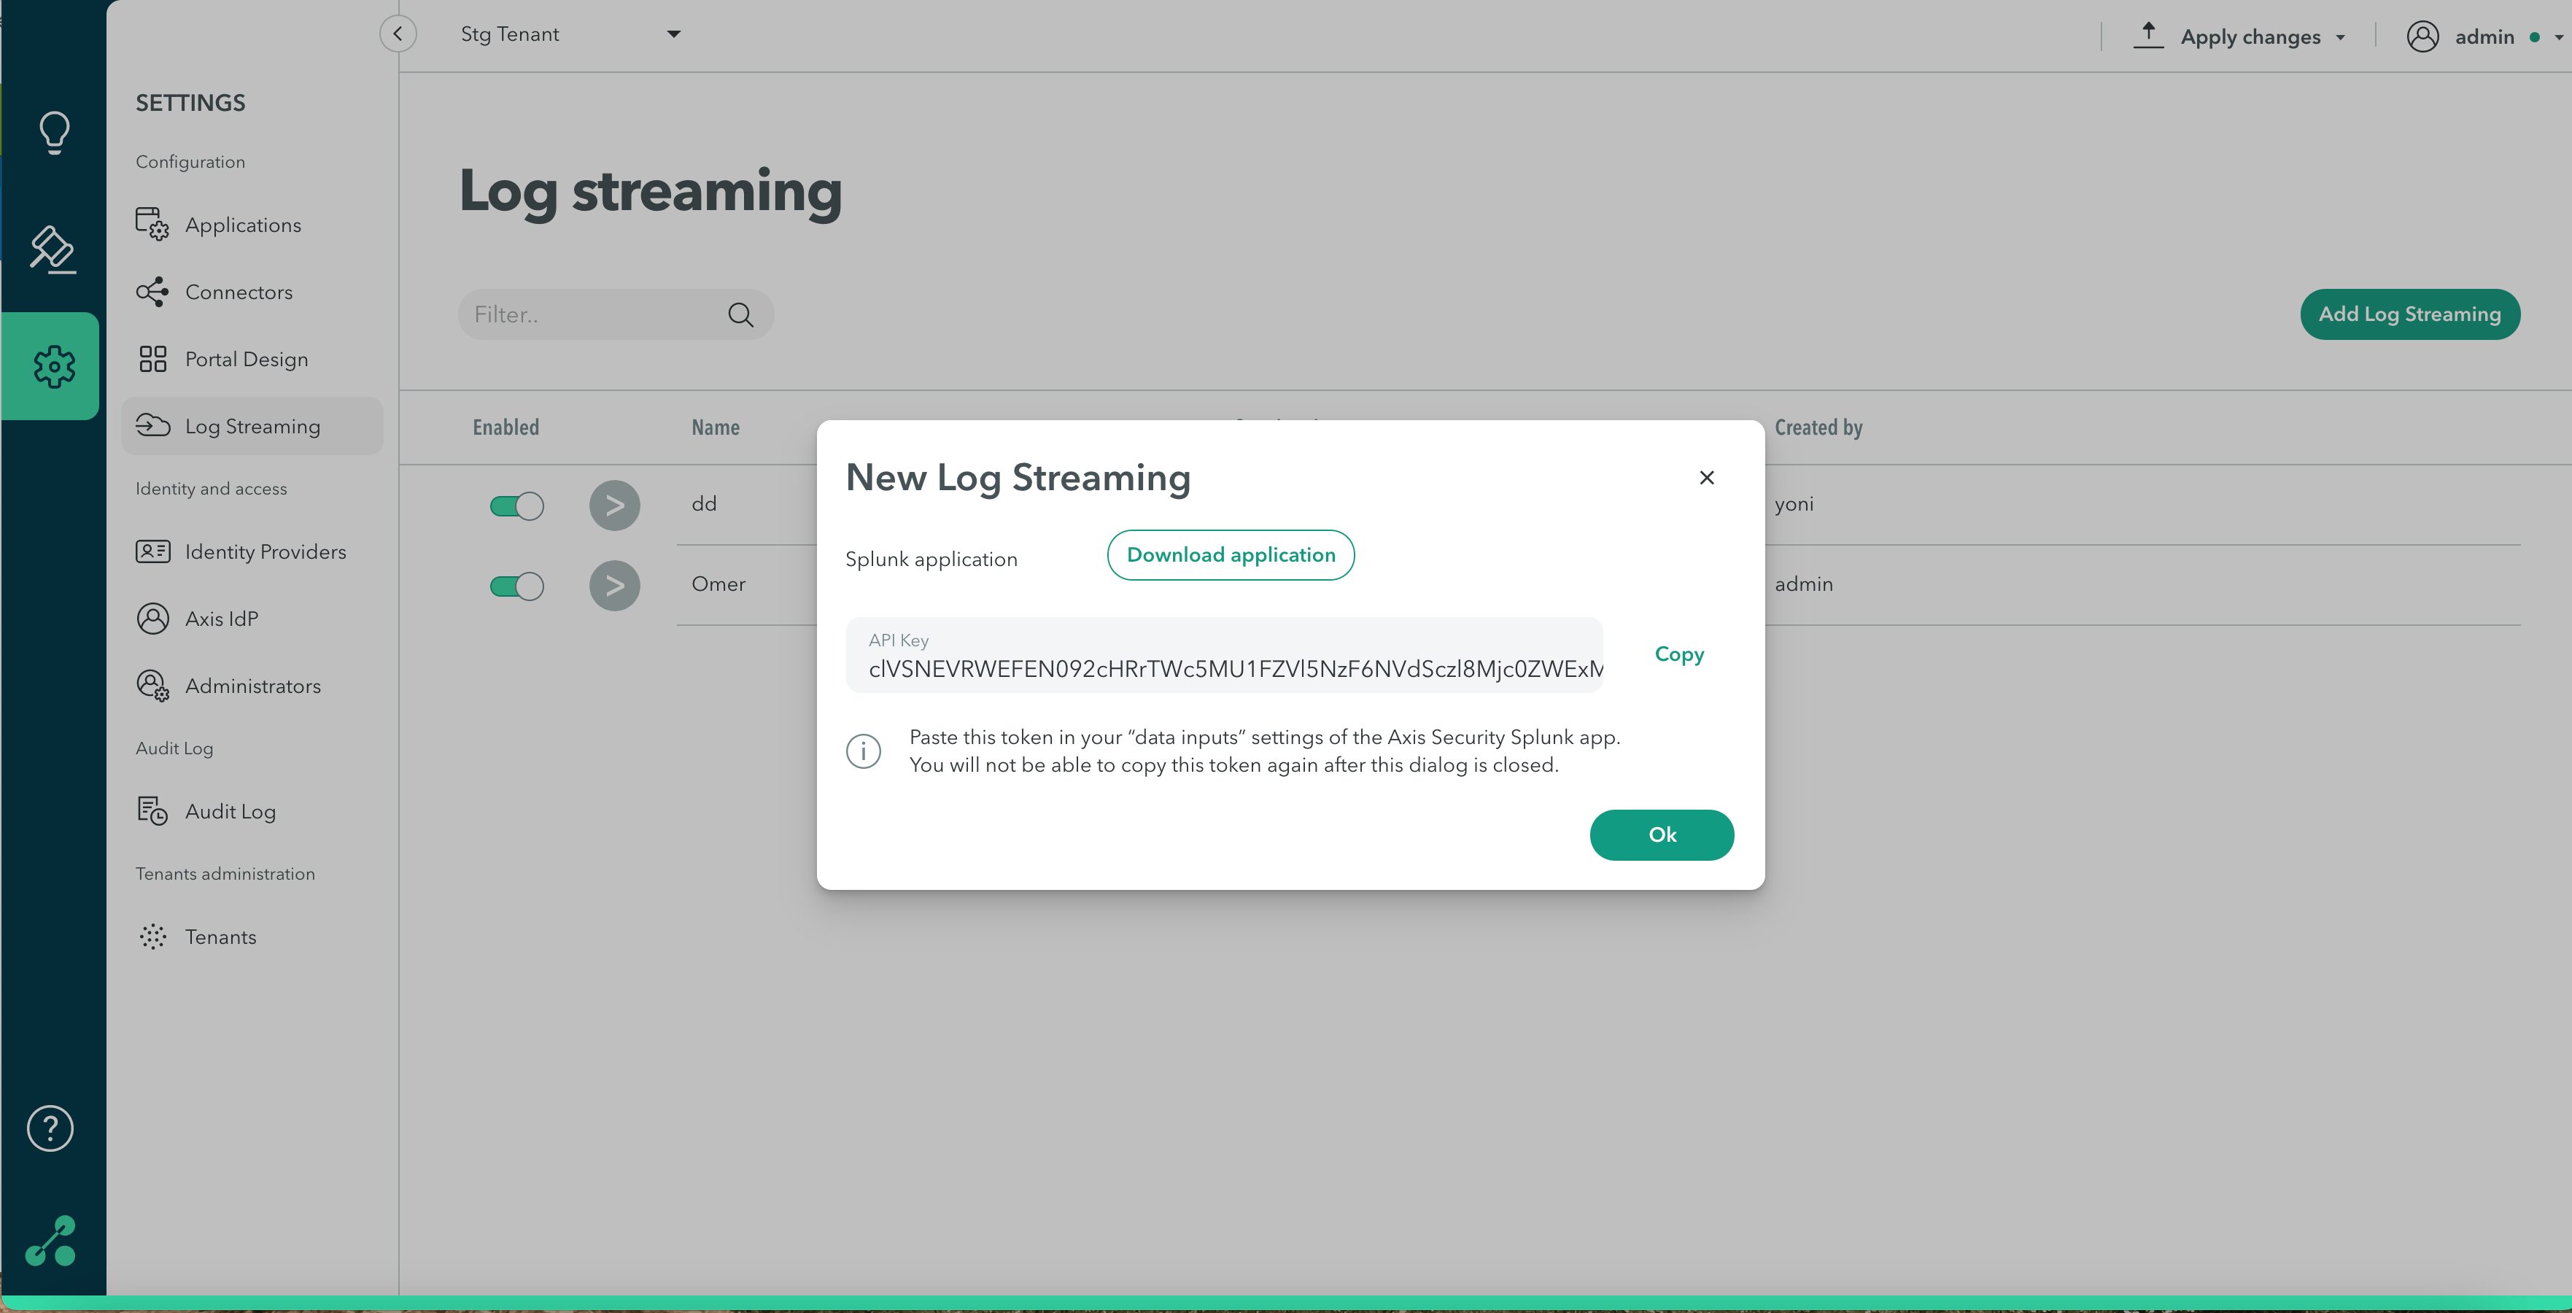The image size is (2572, 1313).
Task: Select the Axis IdP settings
Action: [222, 618]
